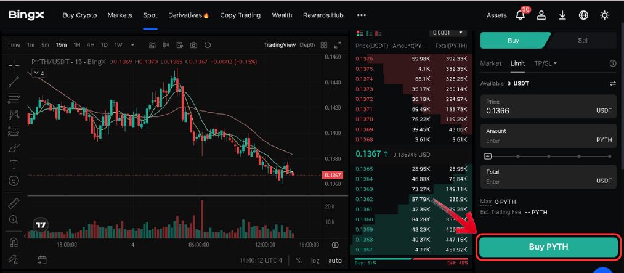Open the Buy Crypto menu
The image size is (624, 273).
pos(79,15)
